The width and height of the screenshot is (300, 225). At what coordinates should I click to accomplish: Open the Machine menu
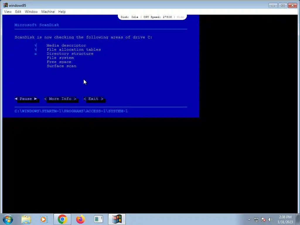point(48,12)
